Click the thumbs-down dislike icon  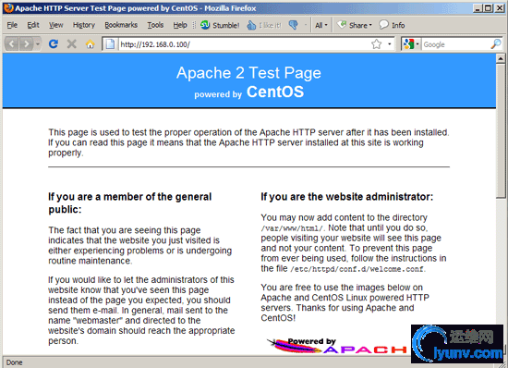tap(294, 25)
